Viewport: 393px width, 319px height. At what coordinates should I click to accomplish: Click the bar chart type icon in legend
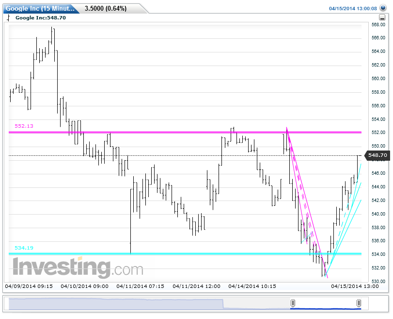tap(9, 18)
